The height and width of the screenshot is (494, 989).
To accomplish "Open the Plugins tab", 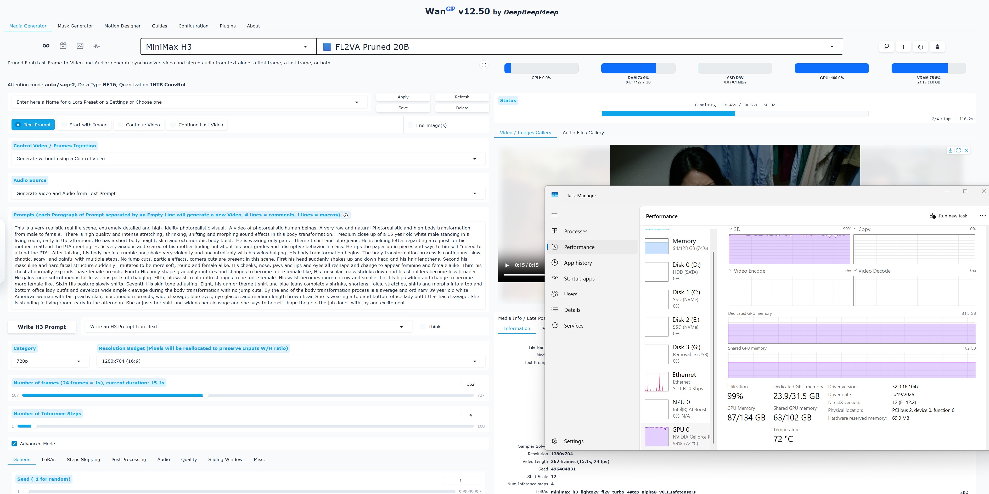I will (228, 26).
